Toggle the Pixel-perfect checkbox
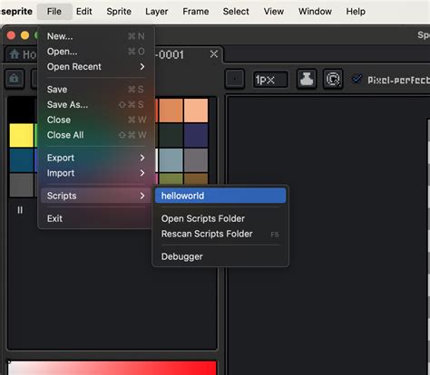 coord(357,80)
